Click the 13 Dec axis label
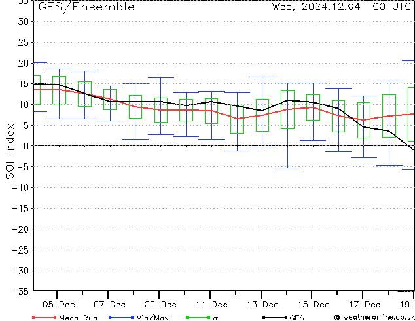The height and width of the screenshot is (321, 415). tap(262, 305)
